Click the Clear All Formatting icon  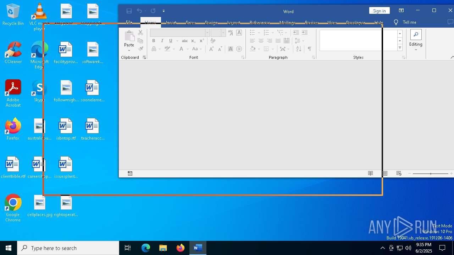point(213,41)
